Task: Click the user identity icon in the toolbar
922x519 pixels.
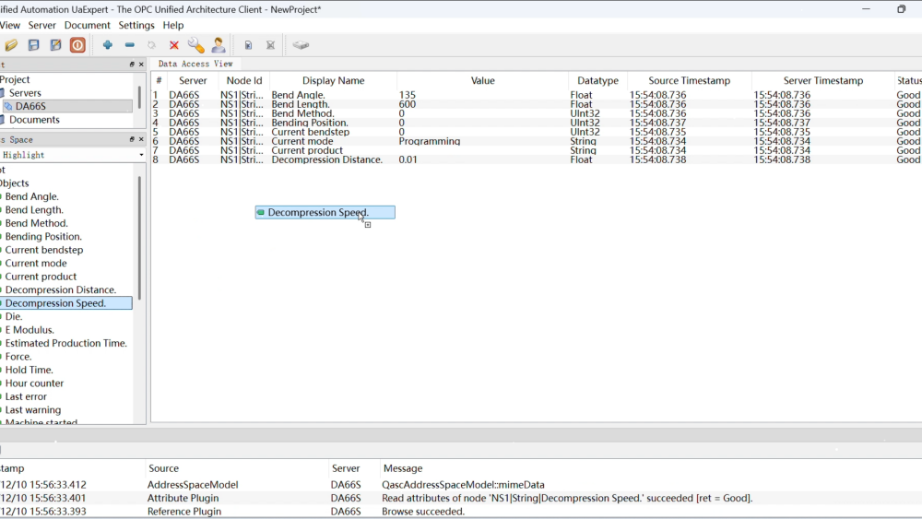Action: [x=219, y=45]
